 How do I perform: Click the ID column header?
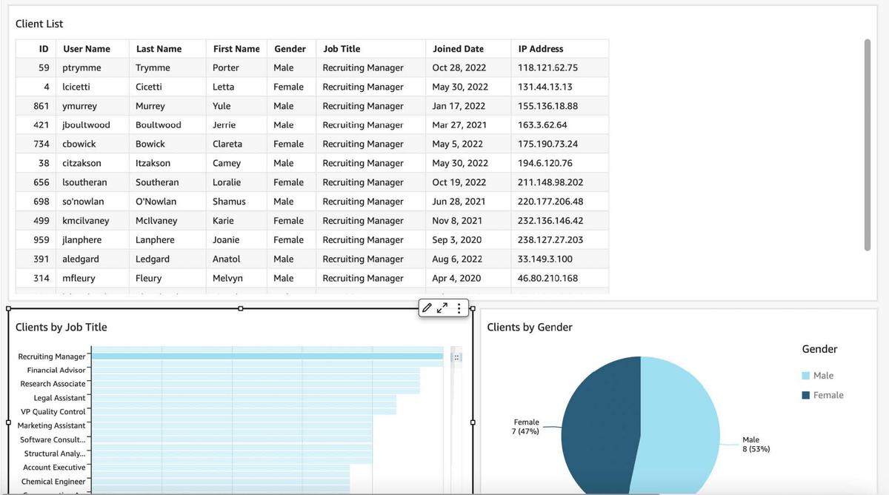tap(44, 49)
